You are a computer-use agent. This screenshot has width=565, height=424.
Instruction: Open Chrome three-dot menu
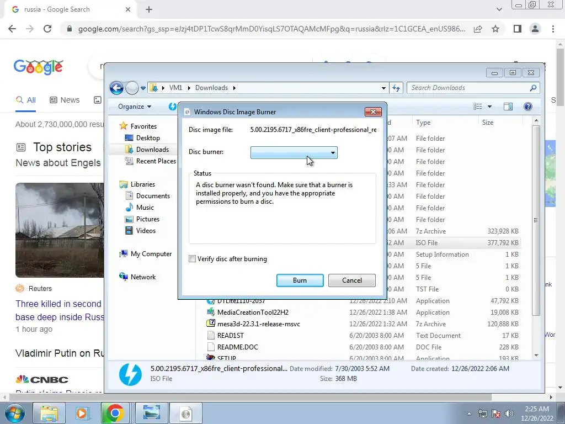pos(553,29)
